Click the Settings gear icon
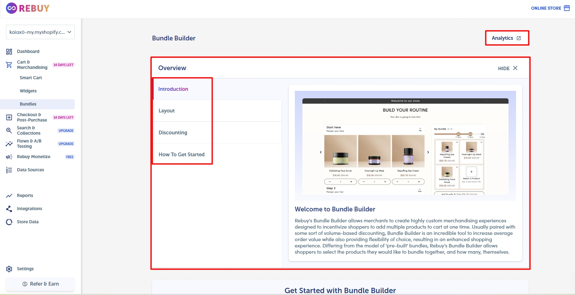The height and width of the screenshot is (295, 575). click(x=9, y=269)
